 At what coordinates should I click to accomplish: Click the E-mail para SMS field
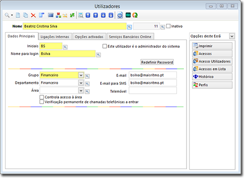153,83
